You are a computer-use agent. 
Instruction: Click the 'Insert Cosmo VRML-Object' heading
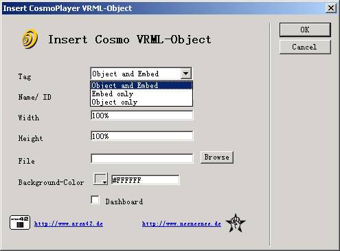click(129, 39)
